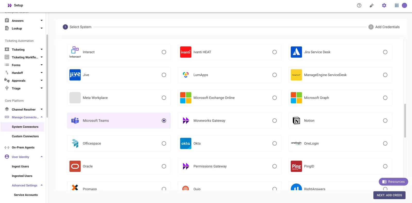Click the connector list vertical scrollbar
Image resolution: width=412 pixels, height=203 pixels.
[x=405, y=121]
